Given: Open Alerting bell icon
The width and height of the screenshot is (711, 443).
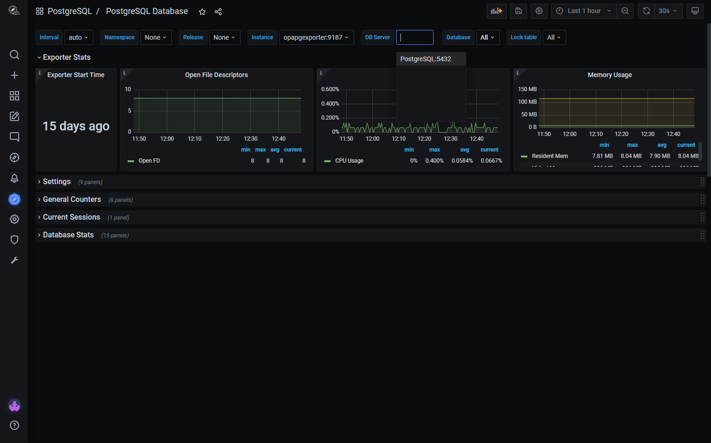Looking at the screenshot, I should pos(14,178).
